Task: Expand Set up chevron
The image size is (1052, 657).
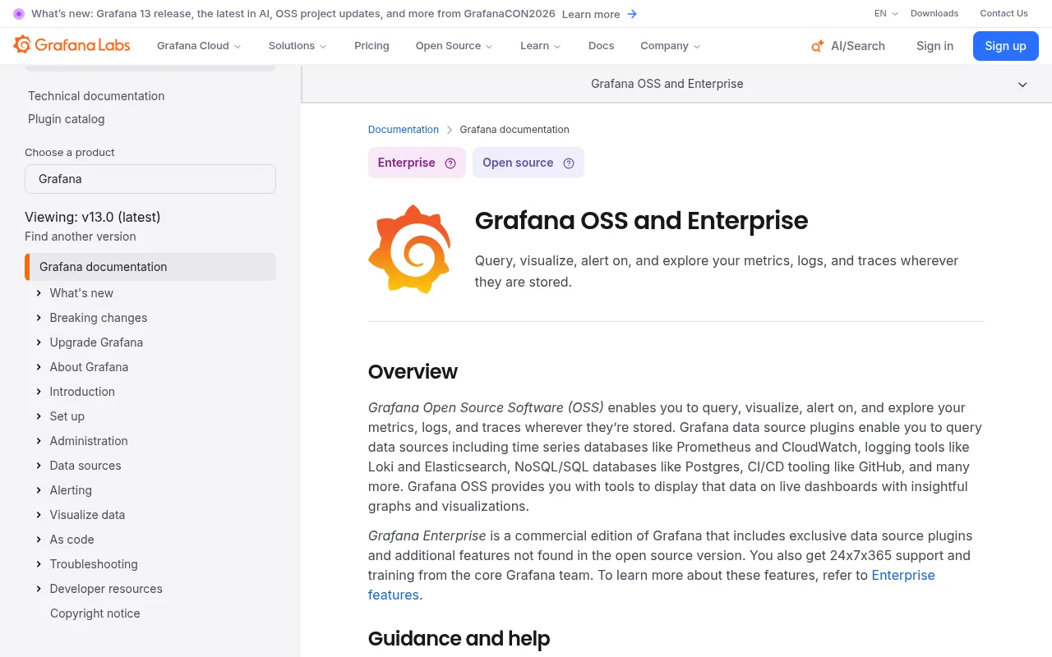Action: (x=39, y=416)
